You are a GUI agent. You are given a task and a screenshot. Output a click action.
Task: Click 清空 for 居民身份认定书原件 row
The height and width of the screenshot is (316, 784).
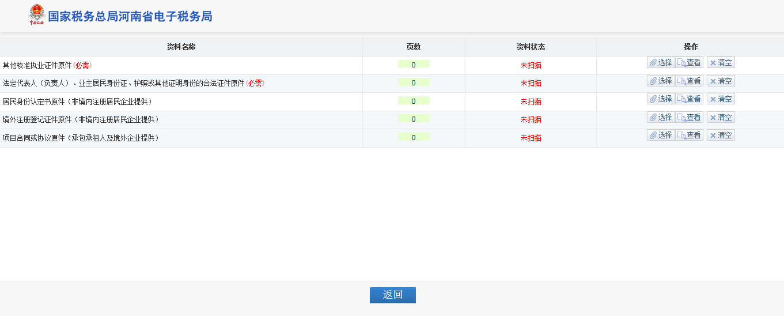[721, 99]
